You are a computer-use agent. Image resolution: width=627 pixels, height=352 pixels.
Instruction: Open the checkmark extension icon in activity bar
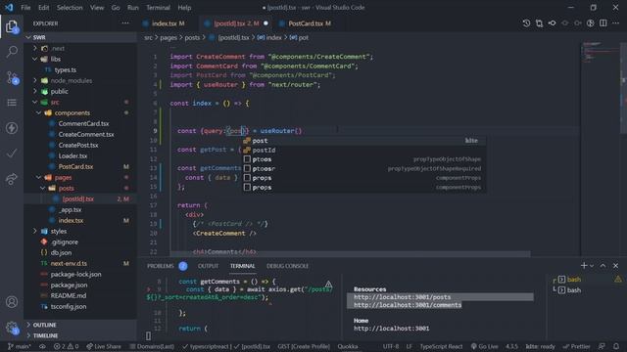pyautogui.click(x=12, y=154)
